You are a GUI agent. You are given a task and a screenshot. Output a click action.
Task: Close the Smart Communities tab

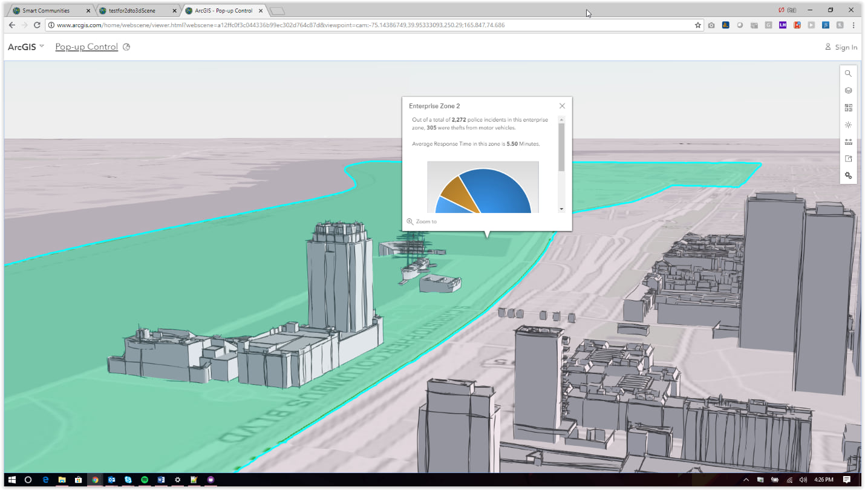[x=88, y=11]
